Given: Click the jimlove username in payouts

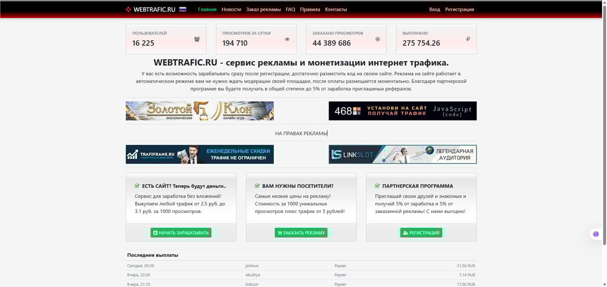Looking at the screenshot, I should (252, 266).
